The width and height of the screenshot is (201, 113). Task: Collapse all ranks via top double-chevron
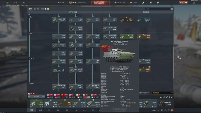29,12
